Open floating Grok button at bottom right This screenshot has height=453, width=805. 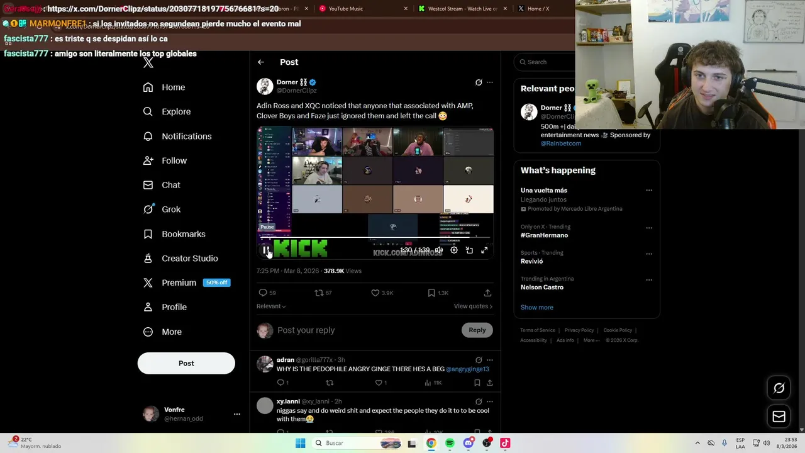(x=779, y=388)
